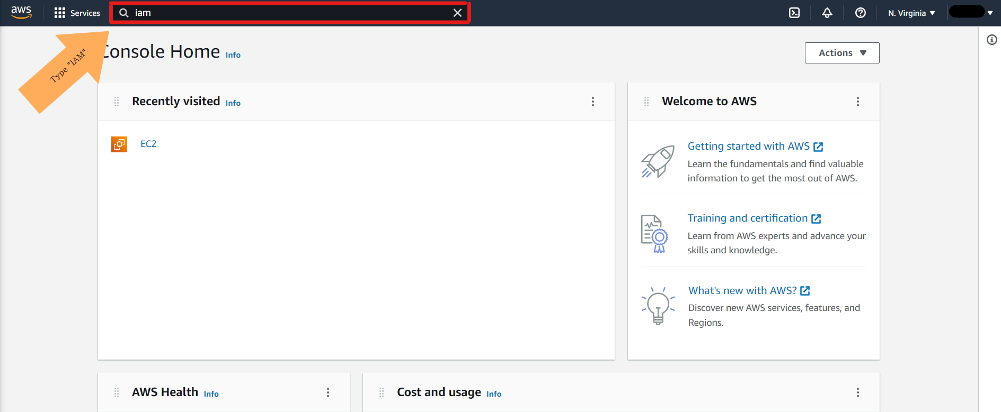Click the AWS Health heading
Screen dimensions: 1001x412
click(x=165, y=392)
